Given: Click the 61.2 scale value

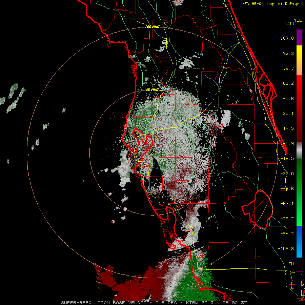Looking at the screenshot, I should [x=288, y=83].
